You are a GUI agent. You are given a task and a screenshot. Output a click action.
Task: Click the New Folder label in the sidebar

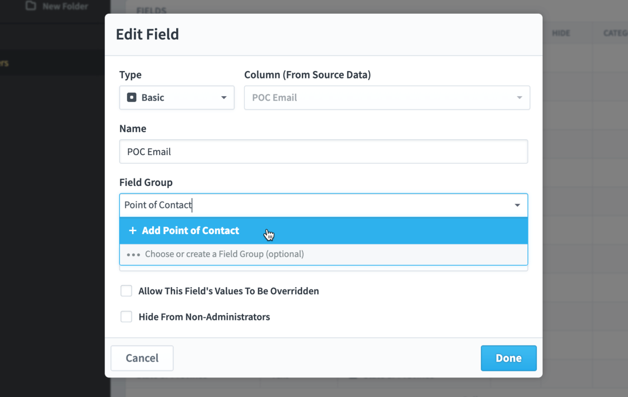pyautogui.click(x=65, y=6)
